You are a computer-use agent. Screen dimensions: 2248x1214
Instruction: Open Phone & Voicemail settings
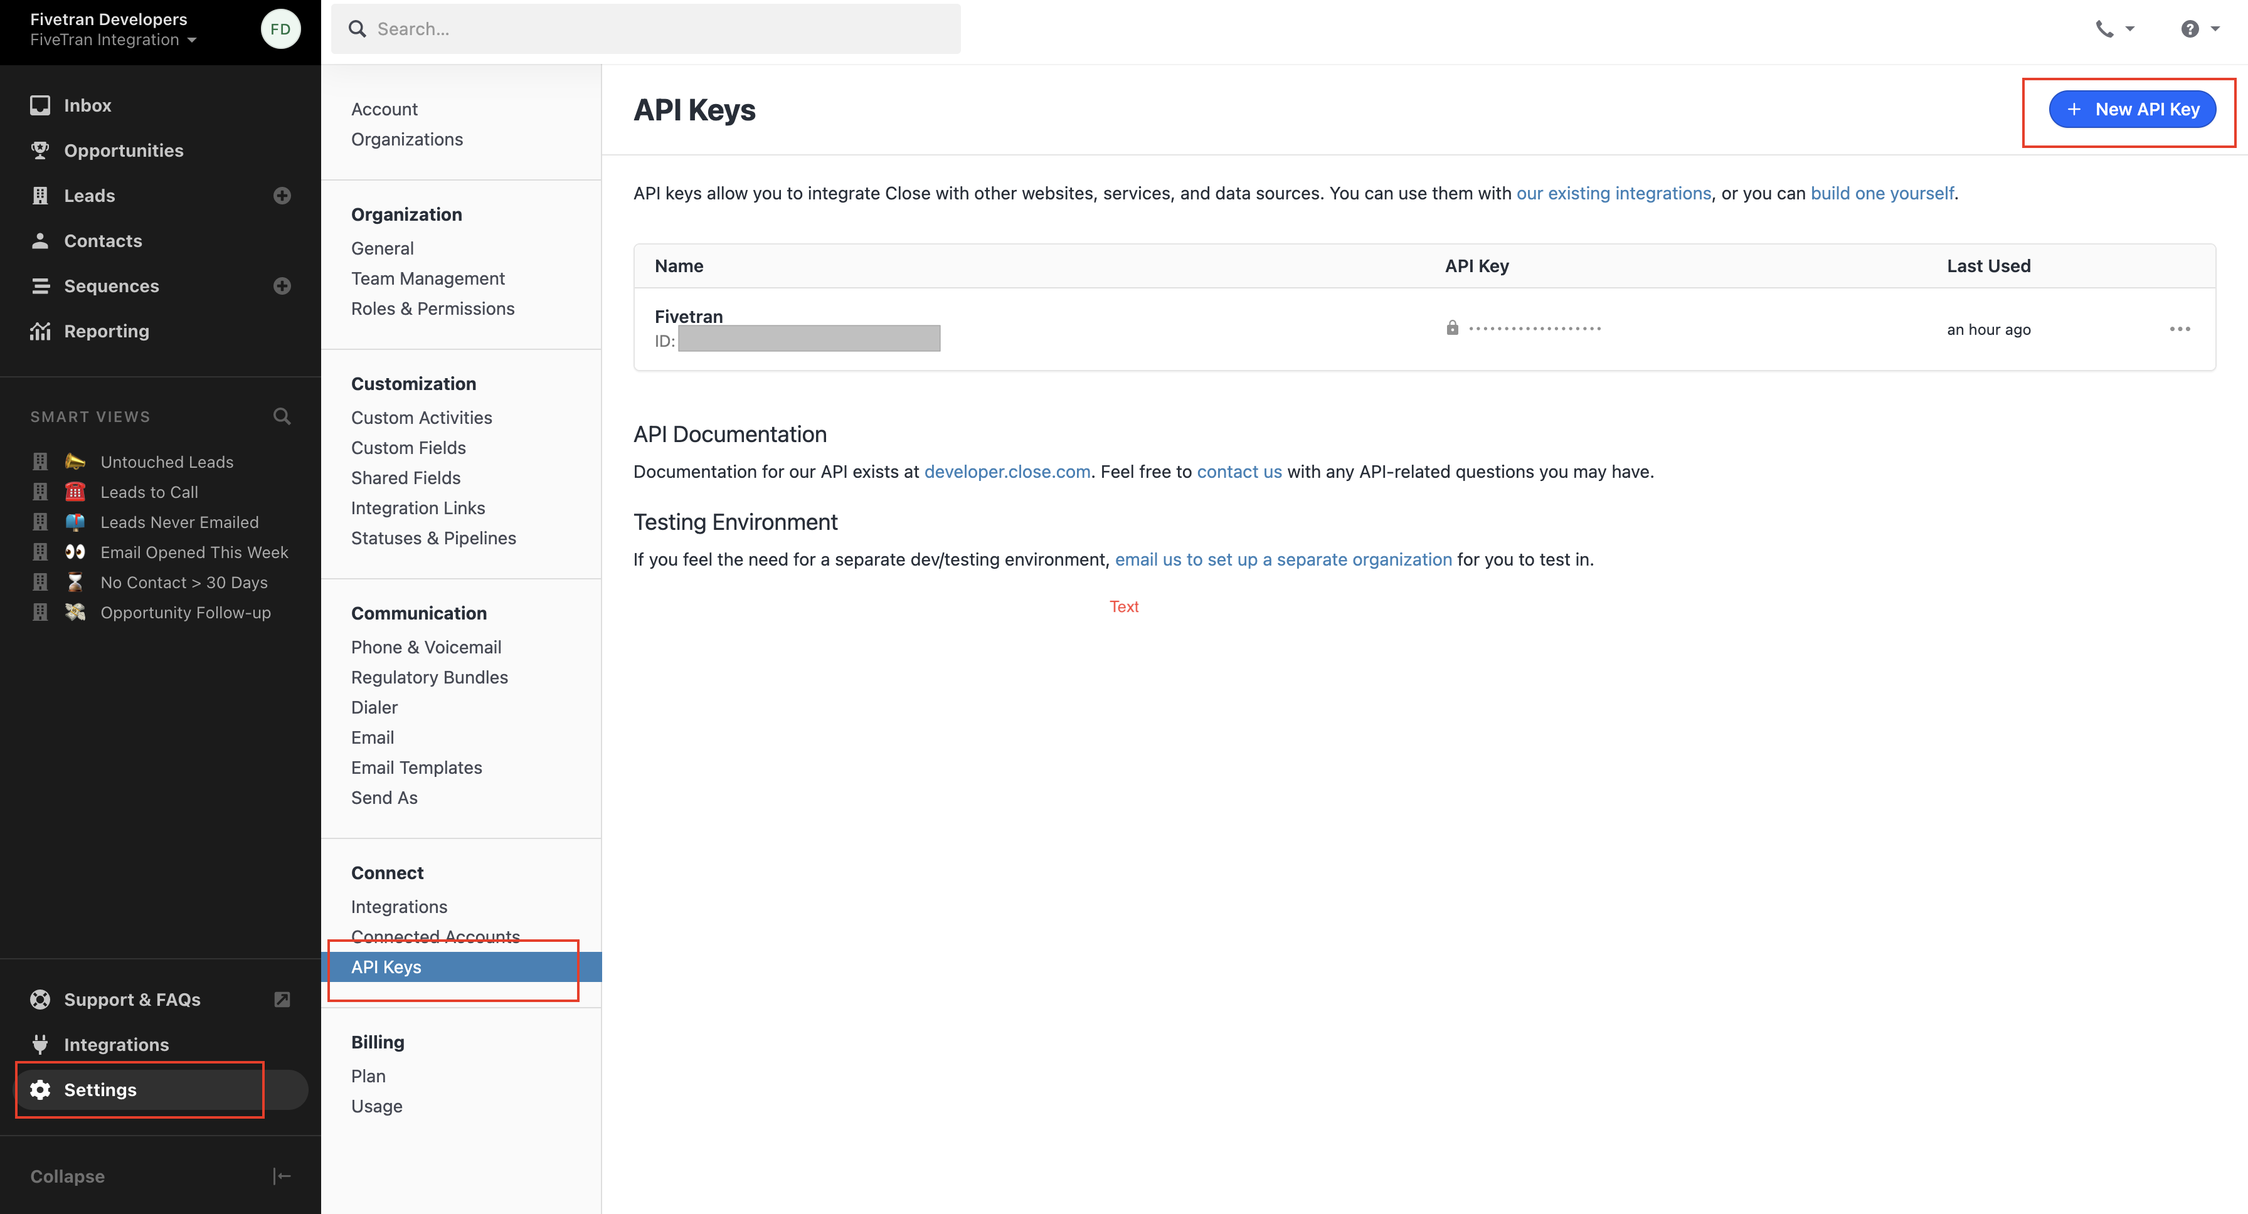click(426, 647)
